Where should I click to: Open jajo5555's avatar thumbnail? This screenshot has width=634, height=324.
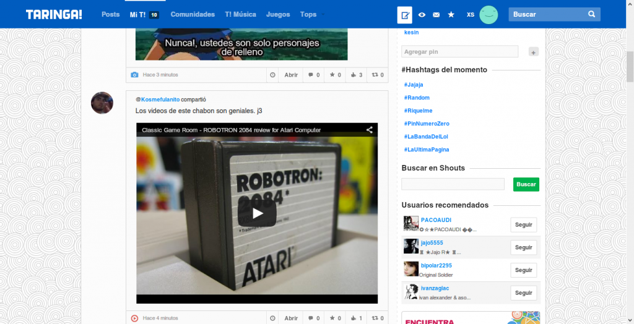point(411,246)
